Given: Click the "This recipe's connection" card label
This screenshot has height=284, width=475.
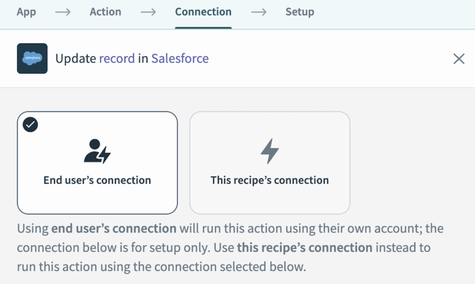Looking at the screenshot, I should click(x=270, y=180).
